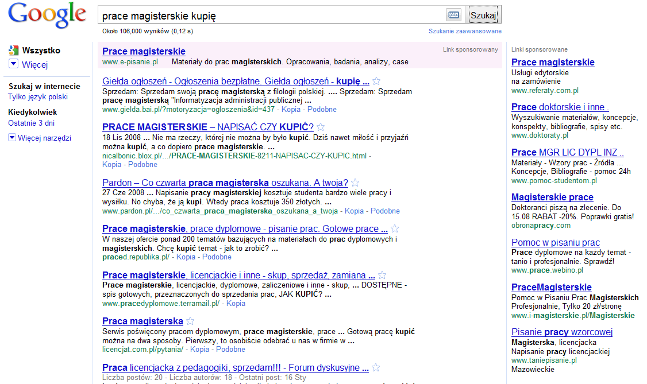Star the Giełda ogłoszeń result
Image resolution: width=647 pixels, height=384 pixels.
376,81
